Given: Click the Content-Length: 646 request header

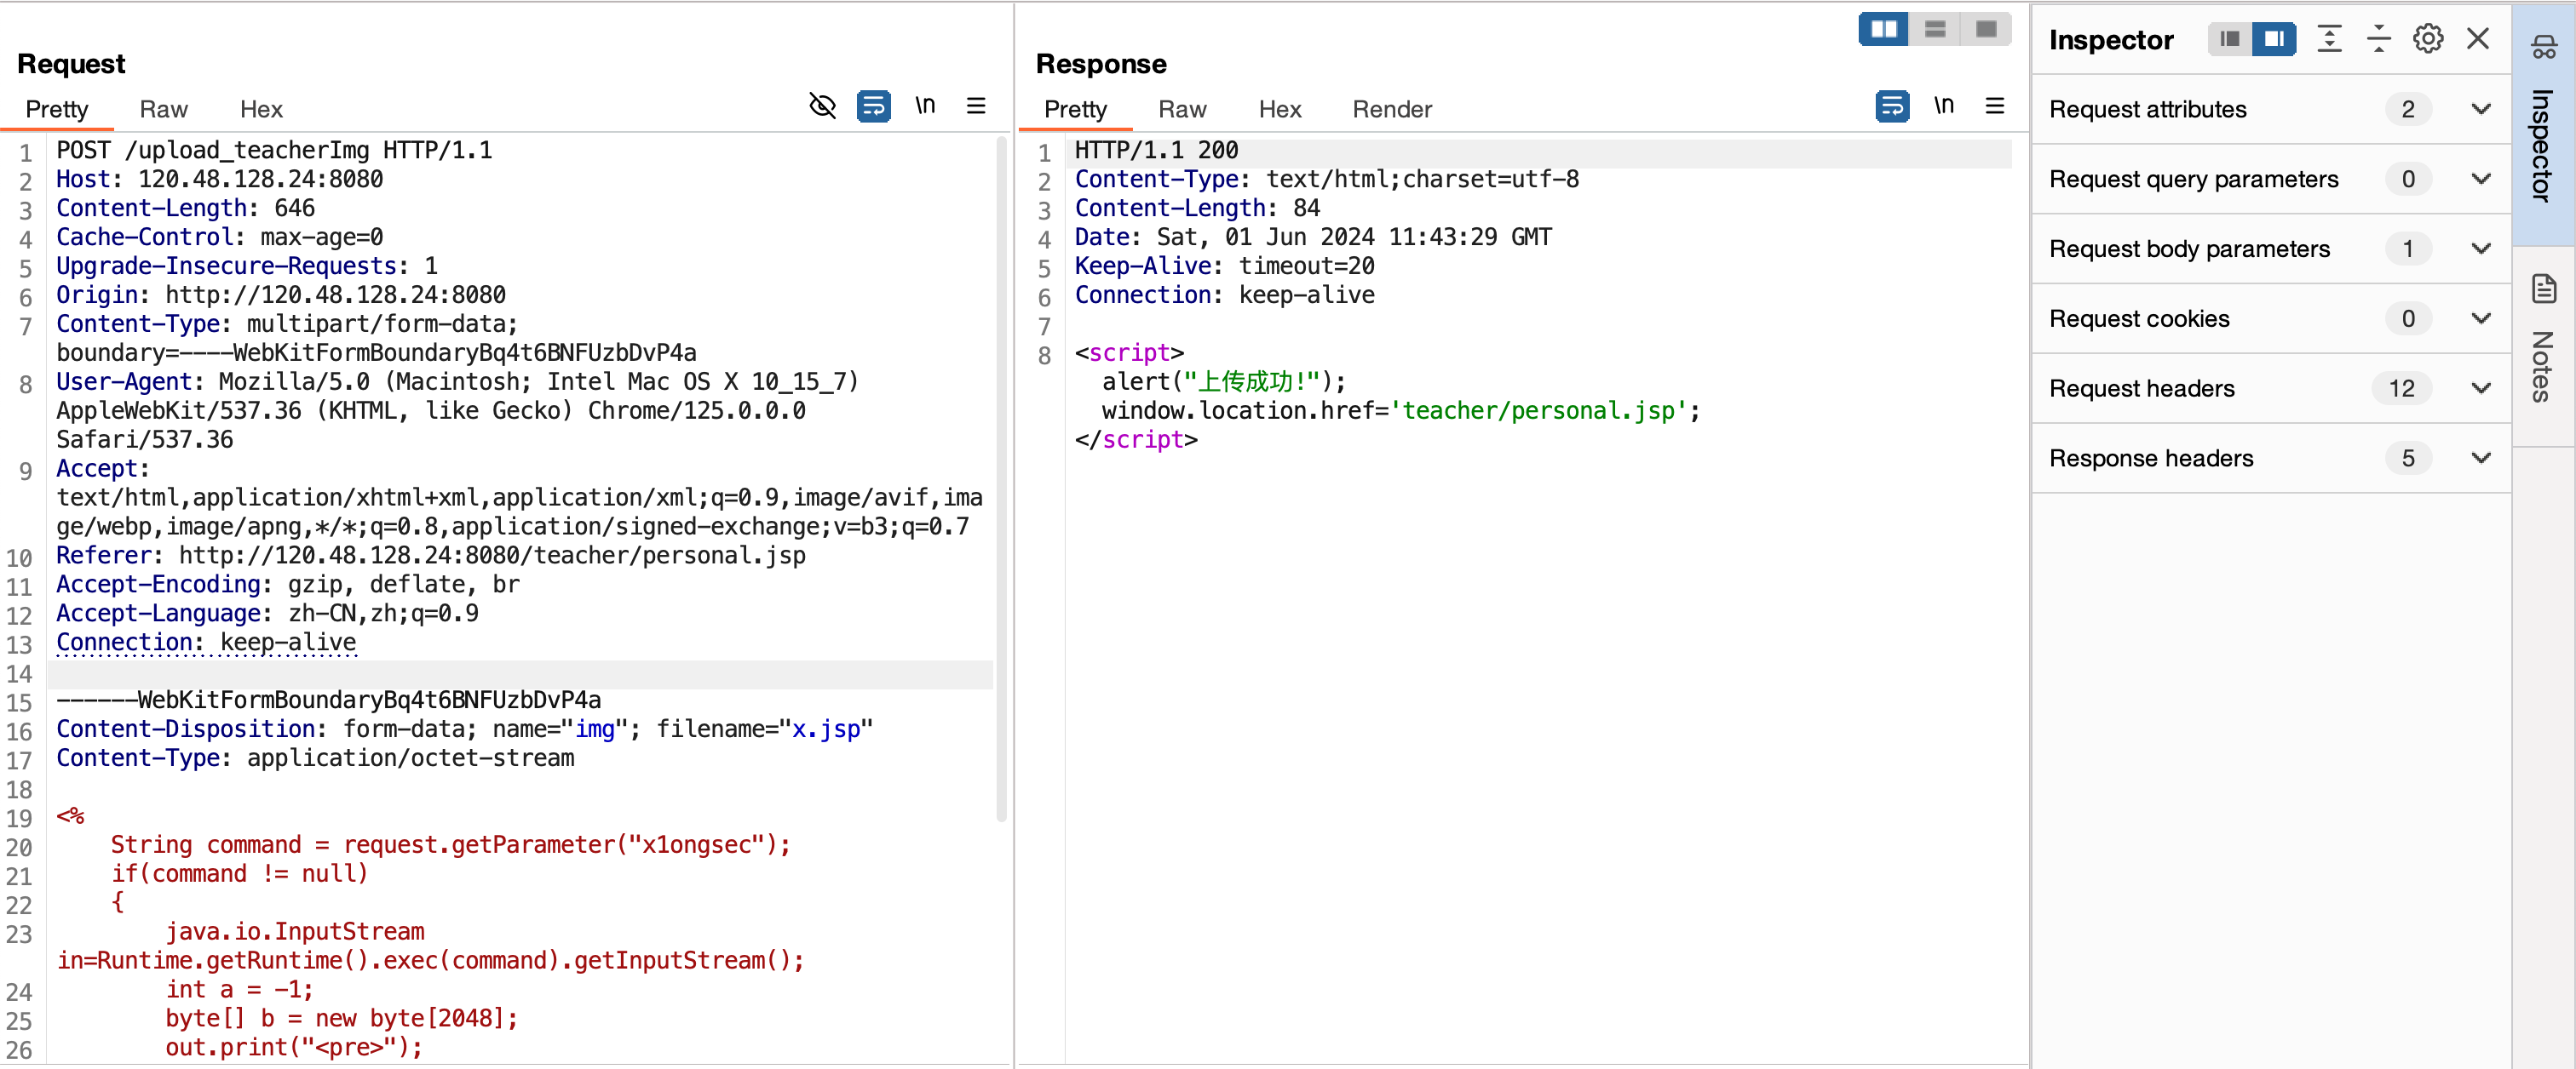Looking at the screenshot, I should (185, 209).
